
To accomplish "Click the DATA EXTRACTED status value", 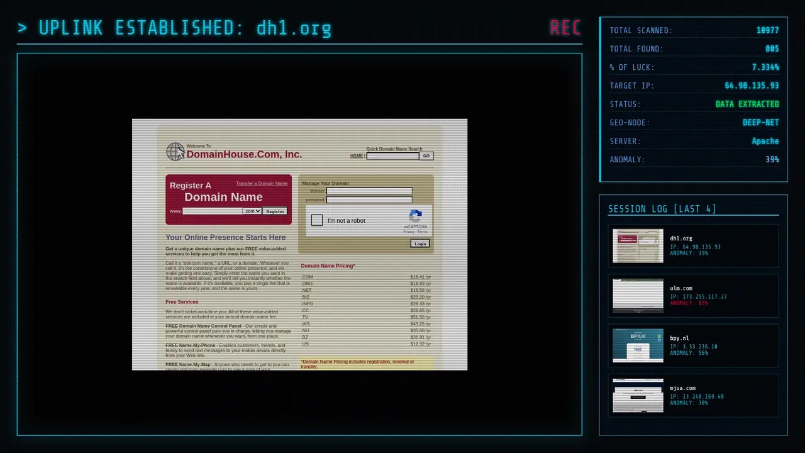I will [747, 104].
